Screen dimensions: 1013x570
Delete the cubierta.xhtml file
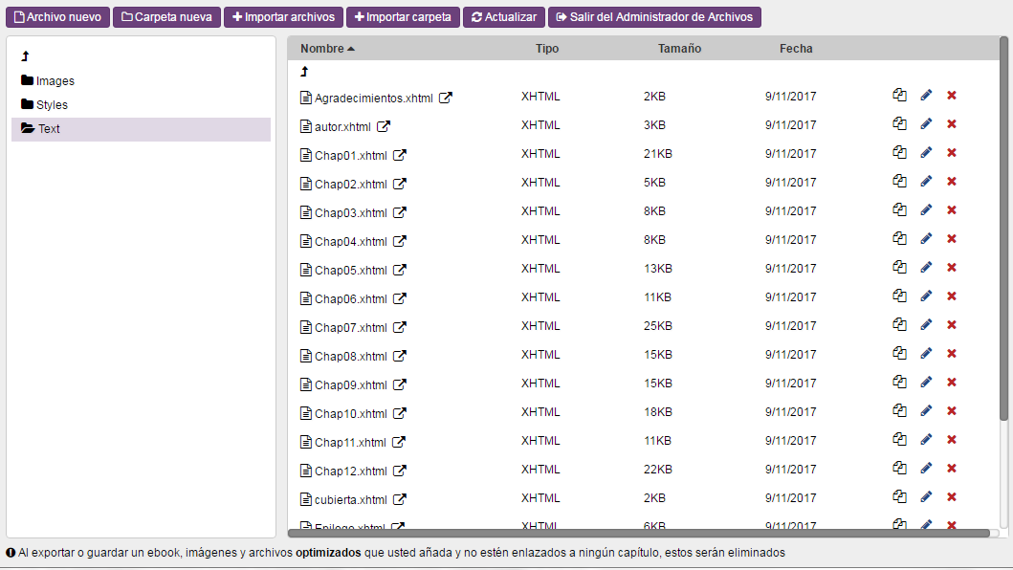952,497
